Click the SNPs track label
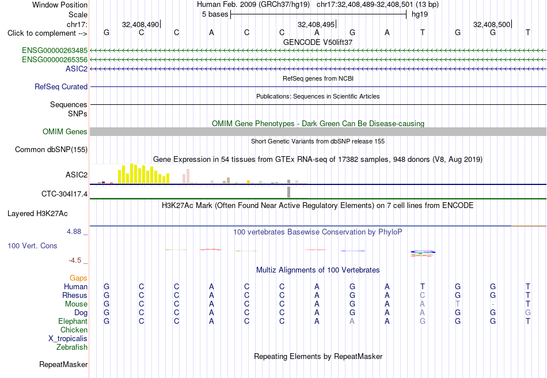Image resolution: width=547 pixels, height=378 pixels. (x=78, y=114)
